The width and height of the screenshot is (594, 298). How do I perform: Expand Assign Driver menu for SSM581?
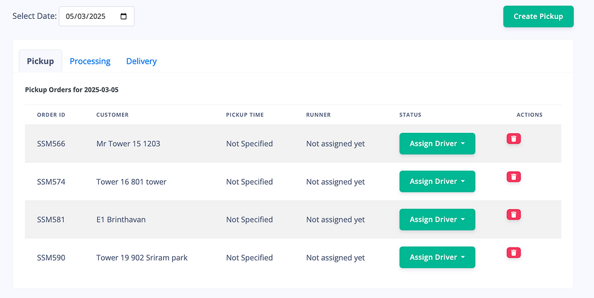point(437,220)
